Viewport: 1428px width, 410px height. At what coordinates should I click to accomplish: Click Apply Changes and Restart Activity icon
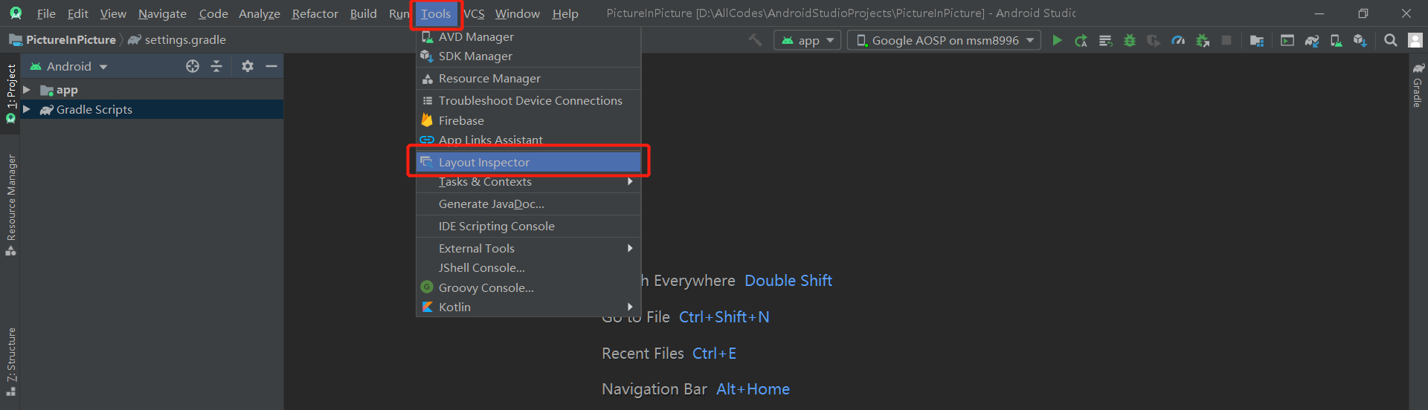click(1081, 40)
